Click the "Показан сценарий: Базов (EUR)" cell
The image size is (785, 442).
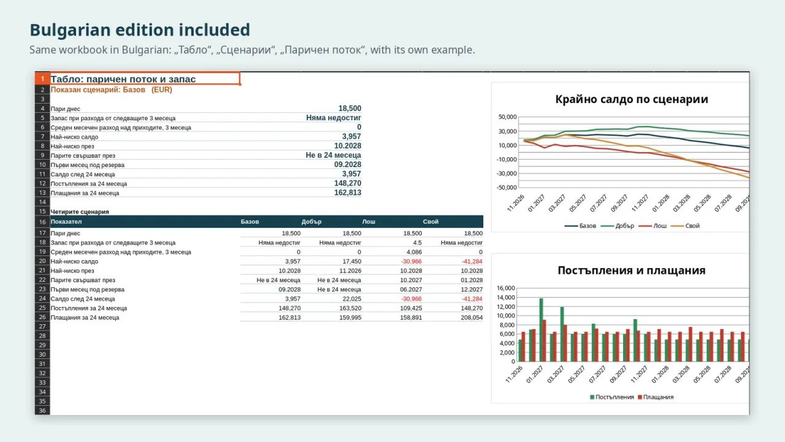[111, 90]
